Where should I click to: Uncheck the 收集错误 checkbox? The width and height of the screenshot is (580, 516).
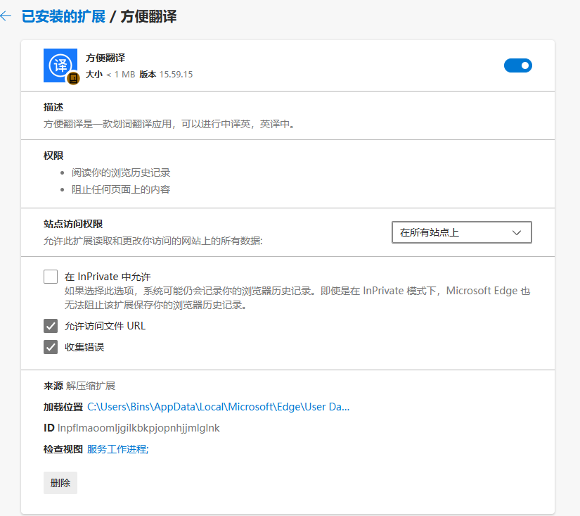pos(51,347)
